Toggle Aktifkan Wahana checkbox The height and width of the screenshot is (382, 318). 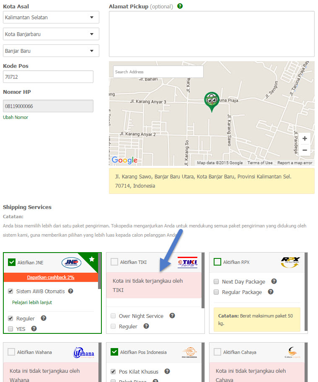(11, 352)
